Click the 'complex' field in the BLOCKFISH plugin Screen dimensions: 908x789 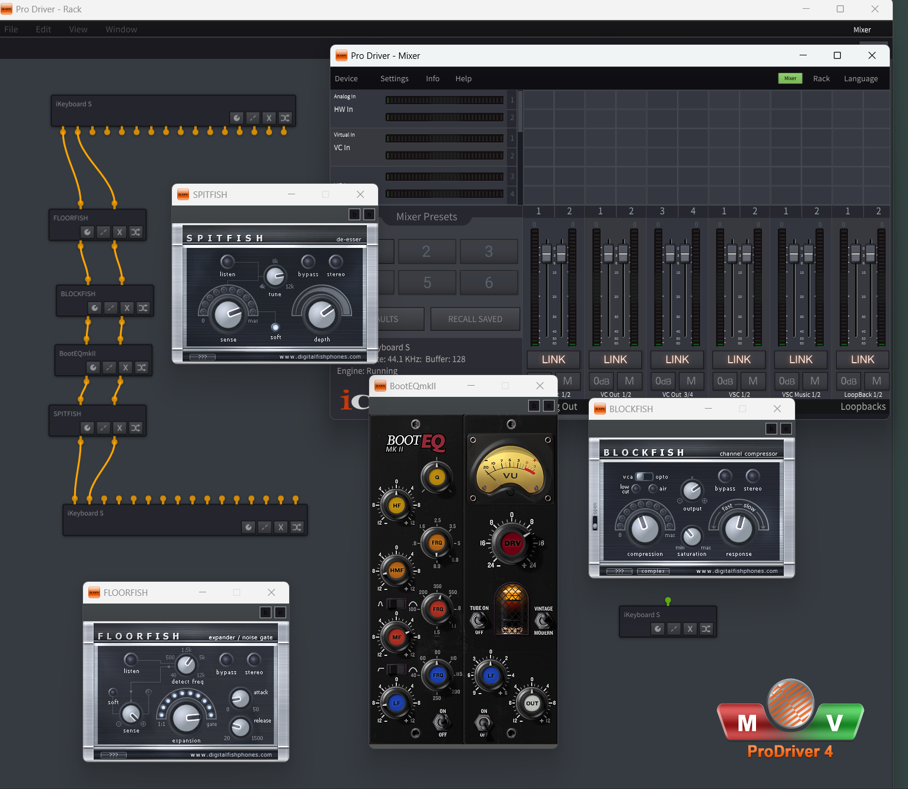653,571
